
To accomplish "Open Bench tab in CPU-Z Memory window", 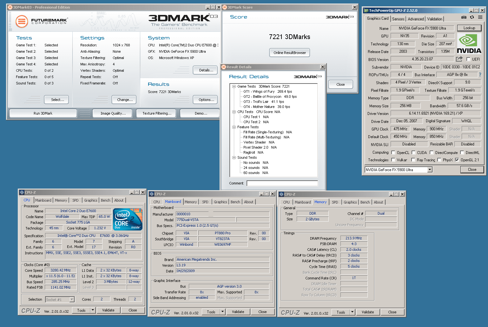I will pos(365,202).
